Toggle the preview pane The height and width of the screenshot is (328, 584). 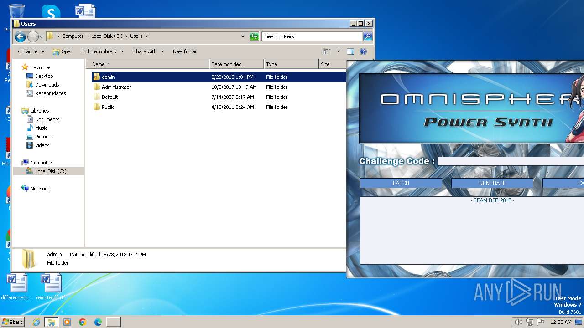[350, 51]
